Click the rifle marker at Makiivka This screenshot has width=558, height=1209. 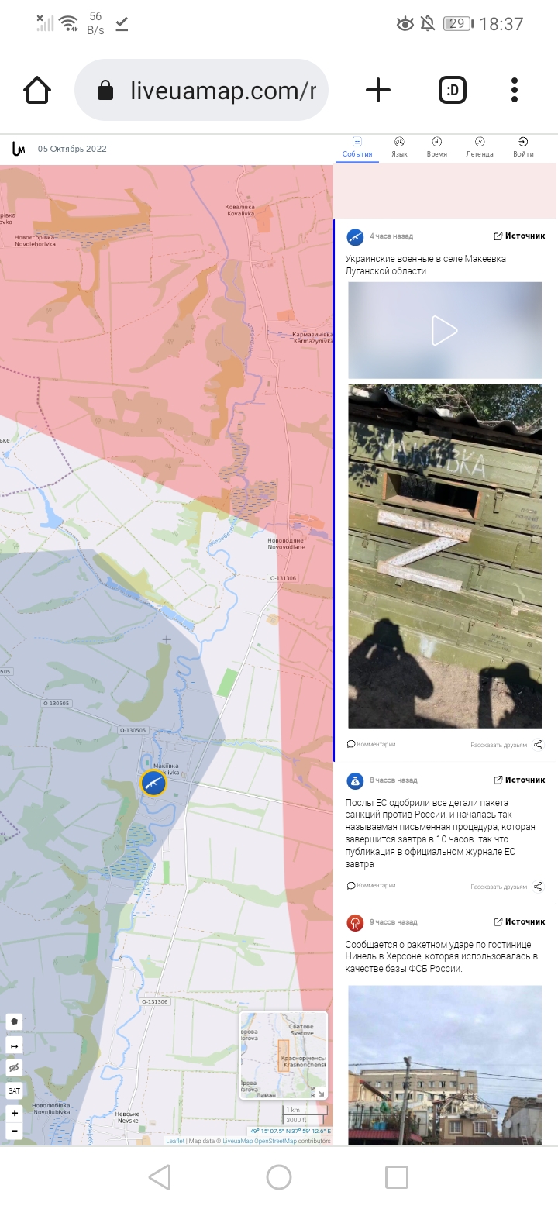153,783
